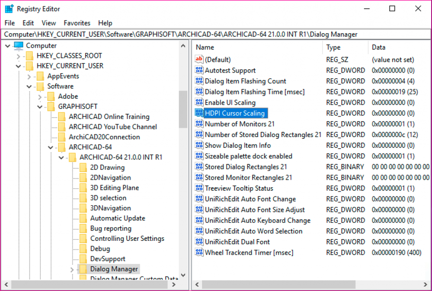Expand the Adobe key
Image resolution: width=432 pixels, height=291 pixels.
pyautogui.click(x=40, y=97)
